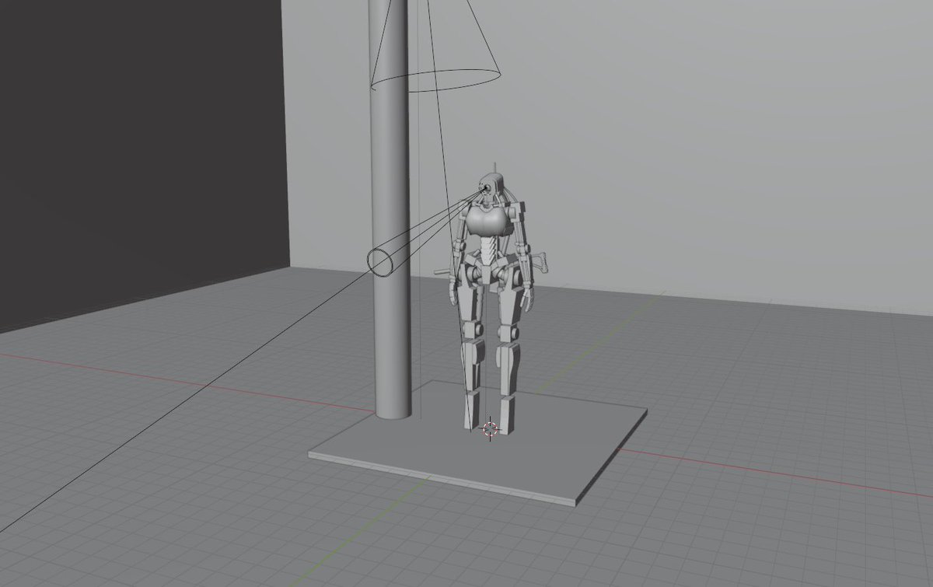Select the small spotlight cone circle beside the pole

381,261
